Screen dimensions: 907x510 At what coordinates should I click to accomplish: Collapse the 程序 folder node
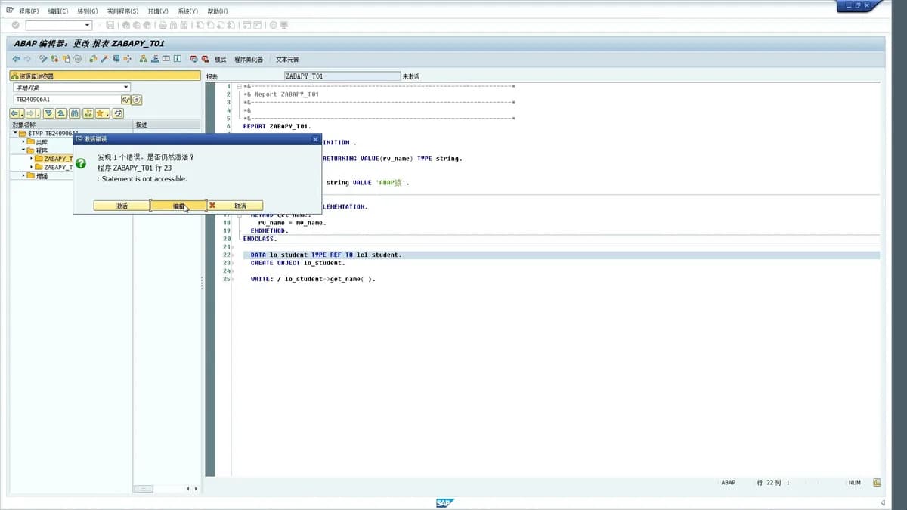pyautogui.click(x=23, y=150)
